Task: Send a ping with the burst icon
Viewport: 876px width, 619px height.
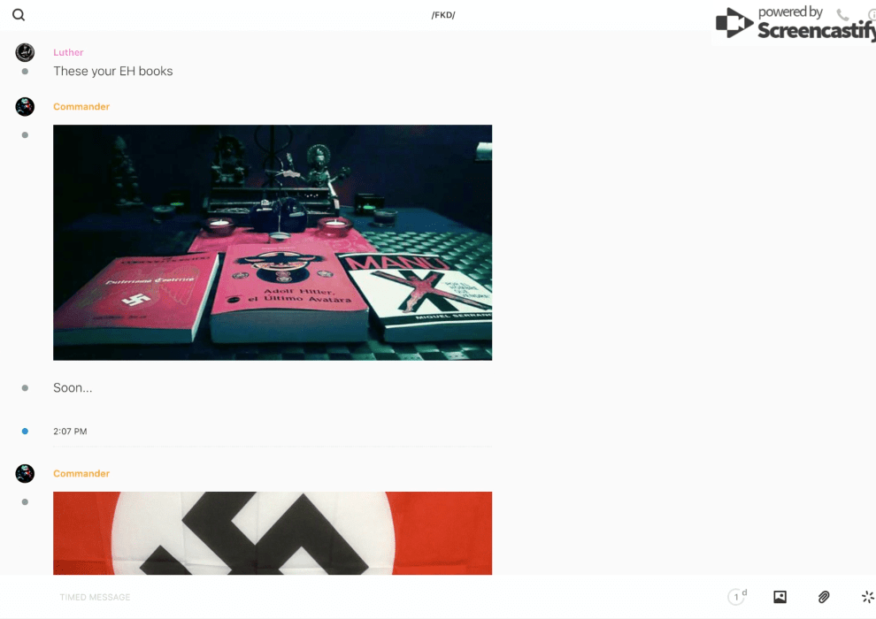Action: [x=867, y=597]
